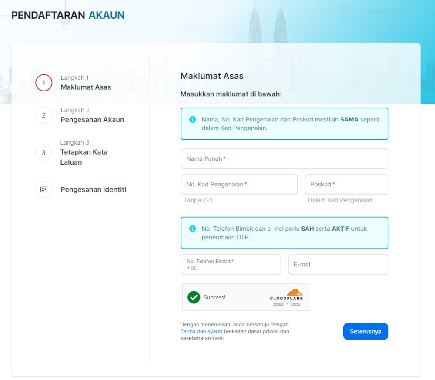This screenshot has width=435, height=380.
Task: Click the Step 2 numbered circle
Action: (43, 115)
